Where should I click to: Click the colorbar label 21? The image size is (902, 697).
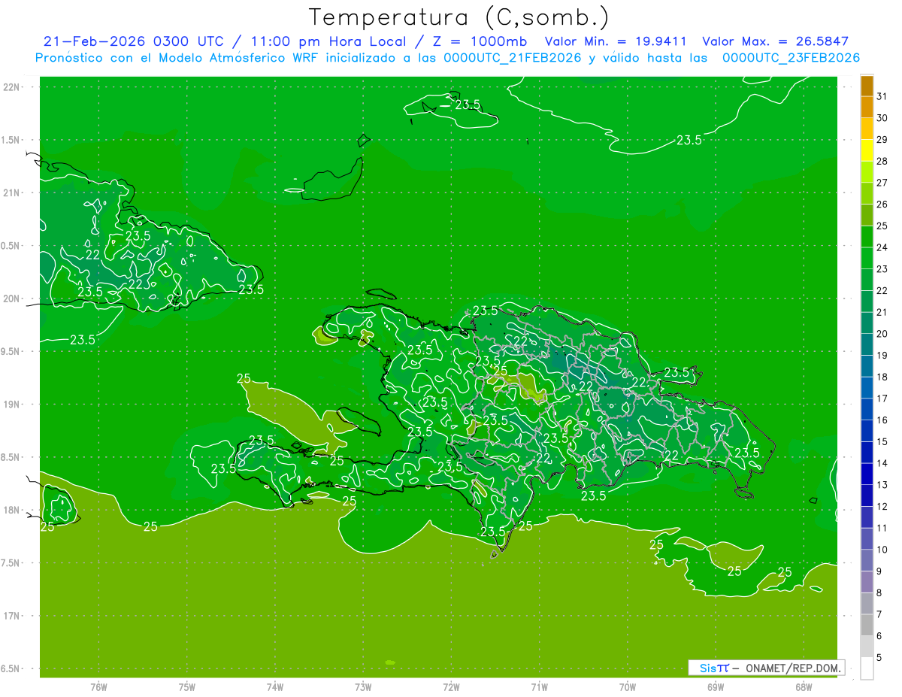pyautogui.click(x=882, y=312)
